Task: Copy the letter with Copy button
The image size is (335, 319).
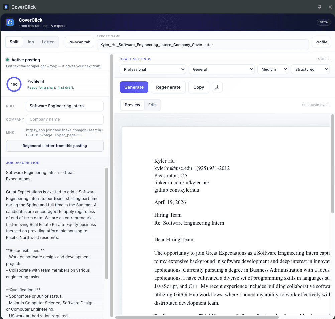Action: pos(199,87)
